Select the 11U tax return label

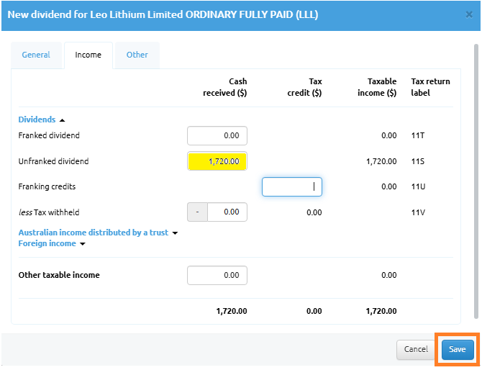click(418, 186)
